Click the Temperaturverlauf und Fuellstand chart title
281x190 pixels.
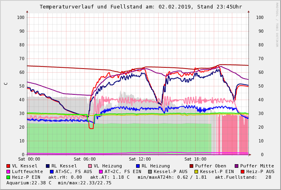tap(140, 7)
